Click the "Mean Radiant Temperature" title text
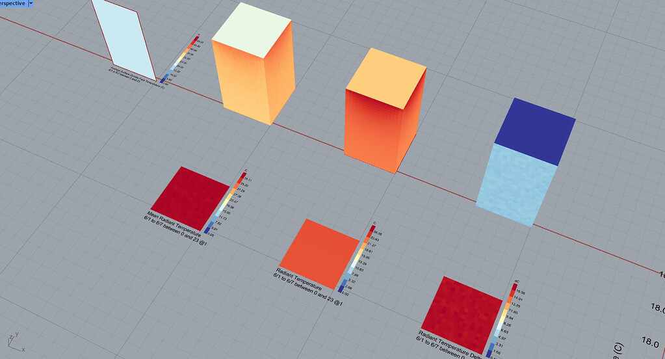Screen dimensions: 665x359 click(x=175, y=215)
